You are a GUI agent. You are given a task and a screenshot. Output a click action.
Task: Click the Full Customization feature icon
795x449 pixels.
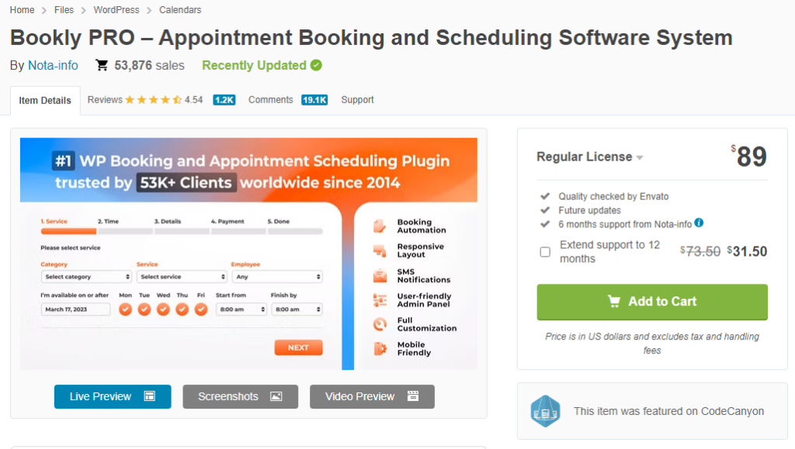[380, 324]
